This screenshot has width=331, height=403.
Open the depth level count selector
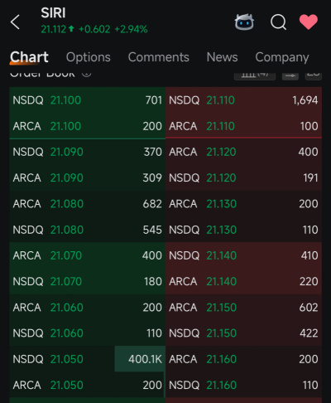pyautogui.click(x=314, y=75)
